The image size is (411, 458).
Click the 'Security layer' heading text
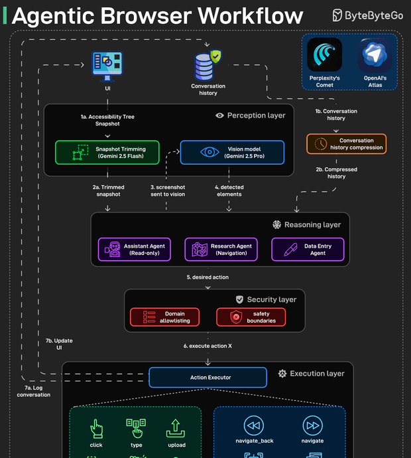tap(272, 299)
